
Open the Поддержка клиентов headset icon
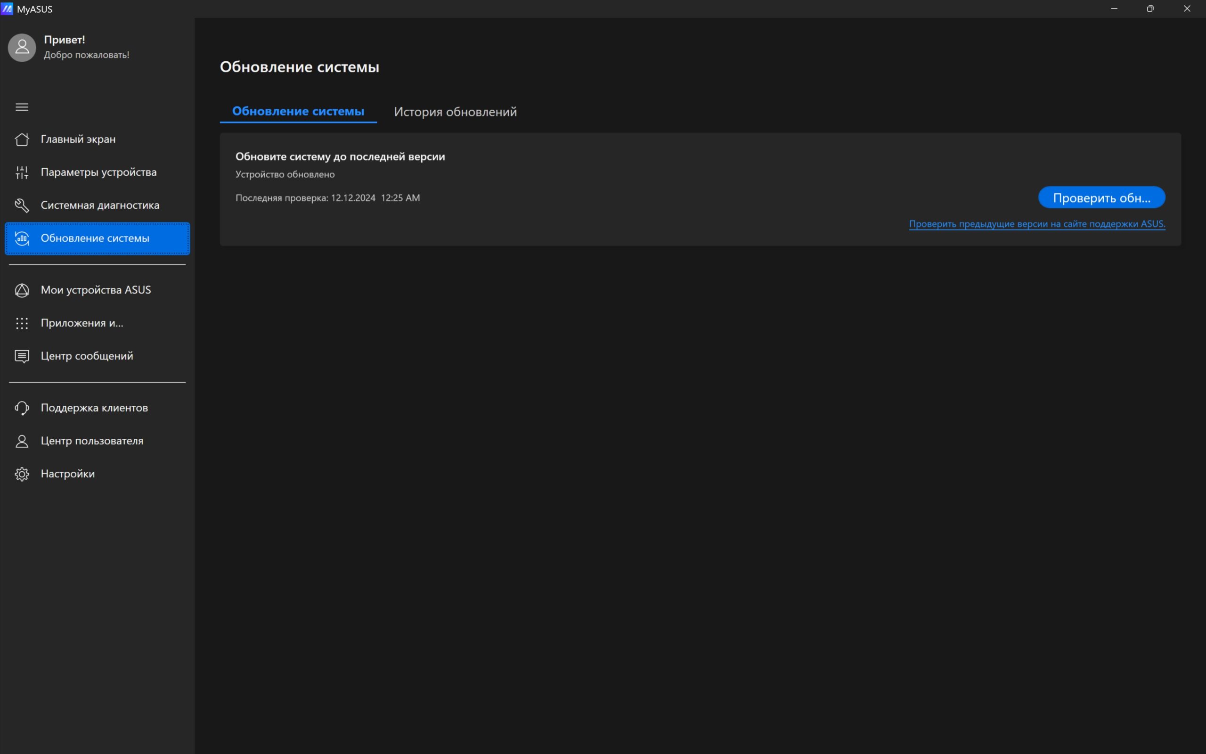coord(22,408)
